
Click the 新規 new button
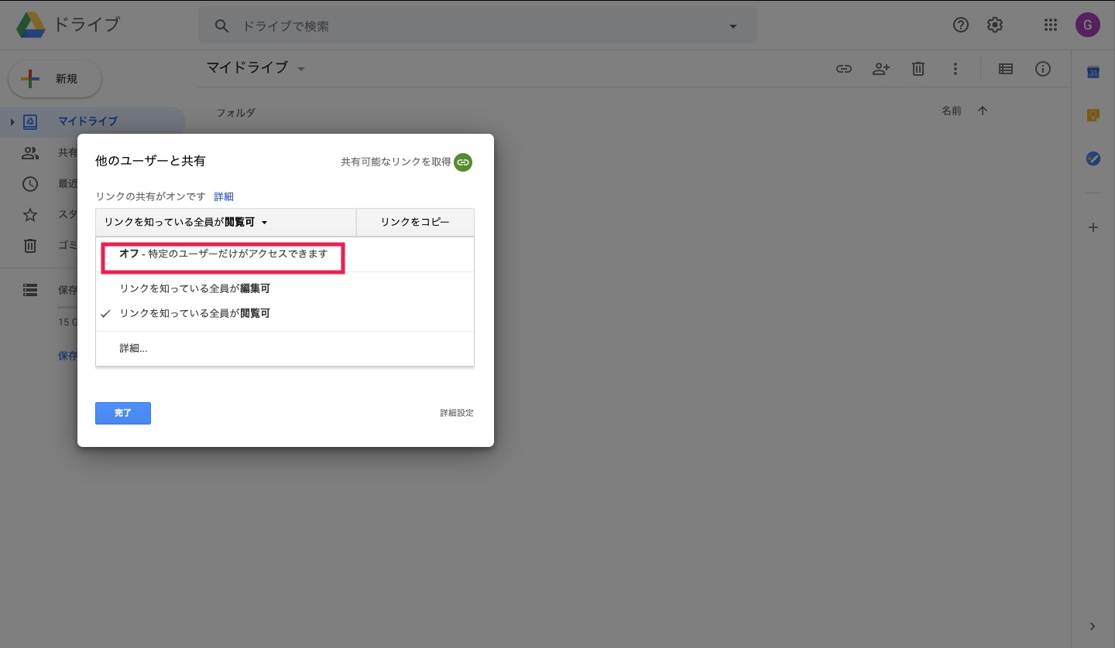pos(55,79)
